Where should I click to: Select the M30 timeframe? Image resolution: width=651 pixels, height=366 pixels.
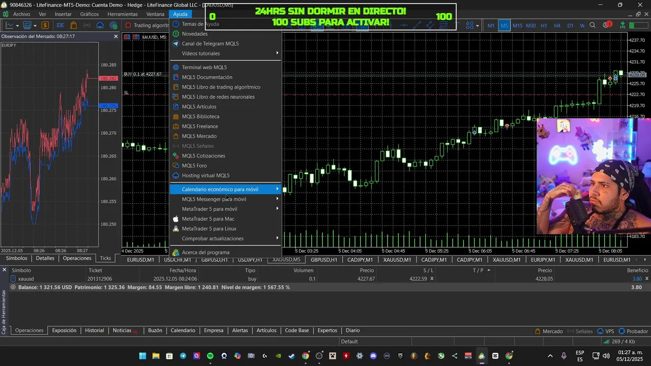click(x=530, y=25)
